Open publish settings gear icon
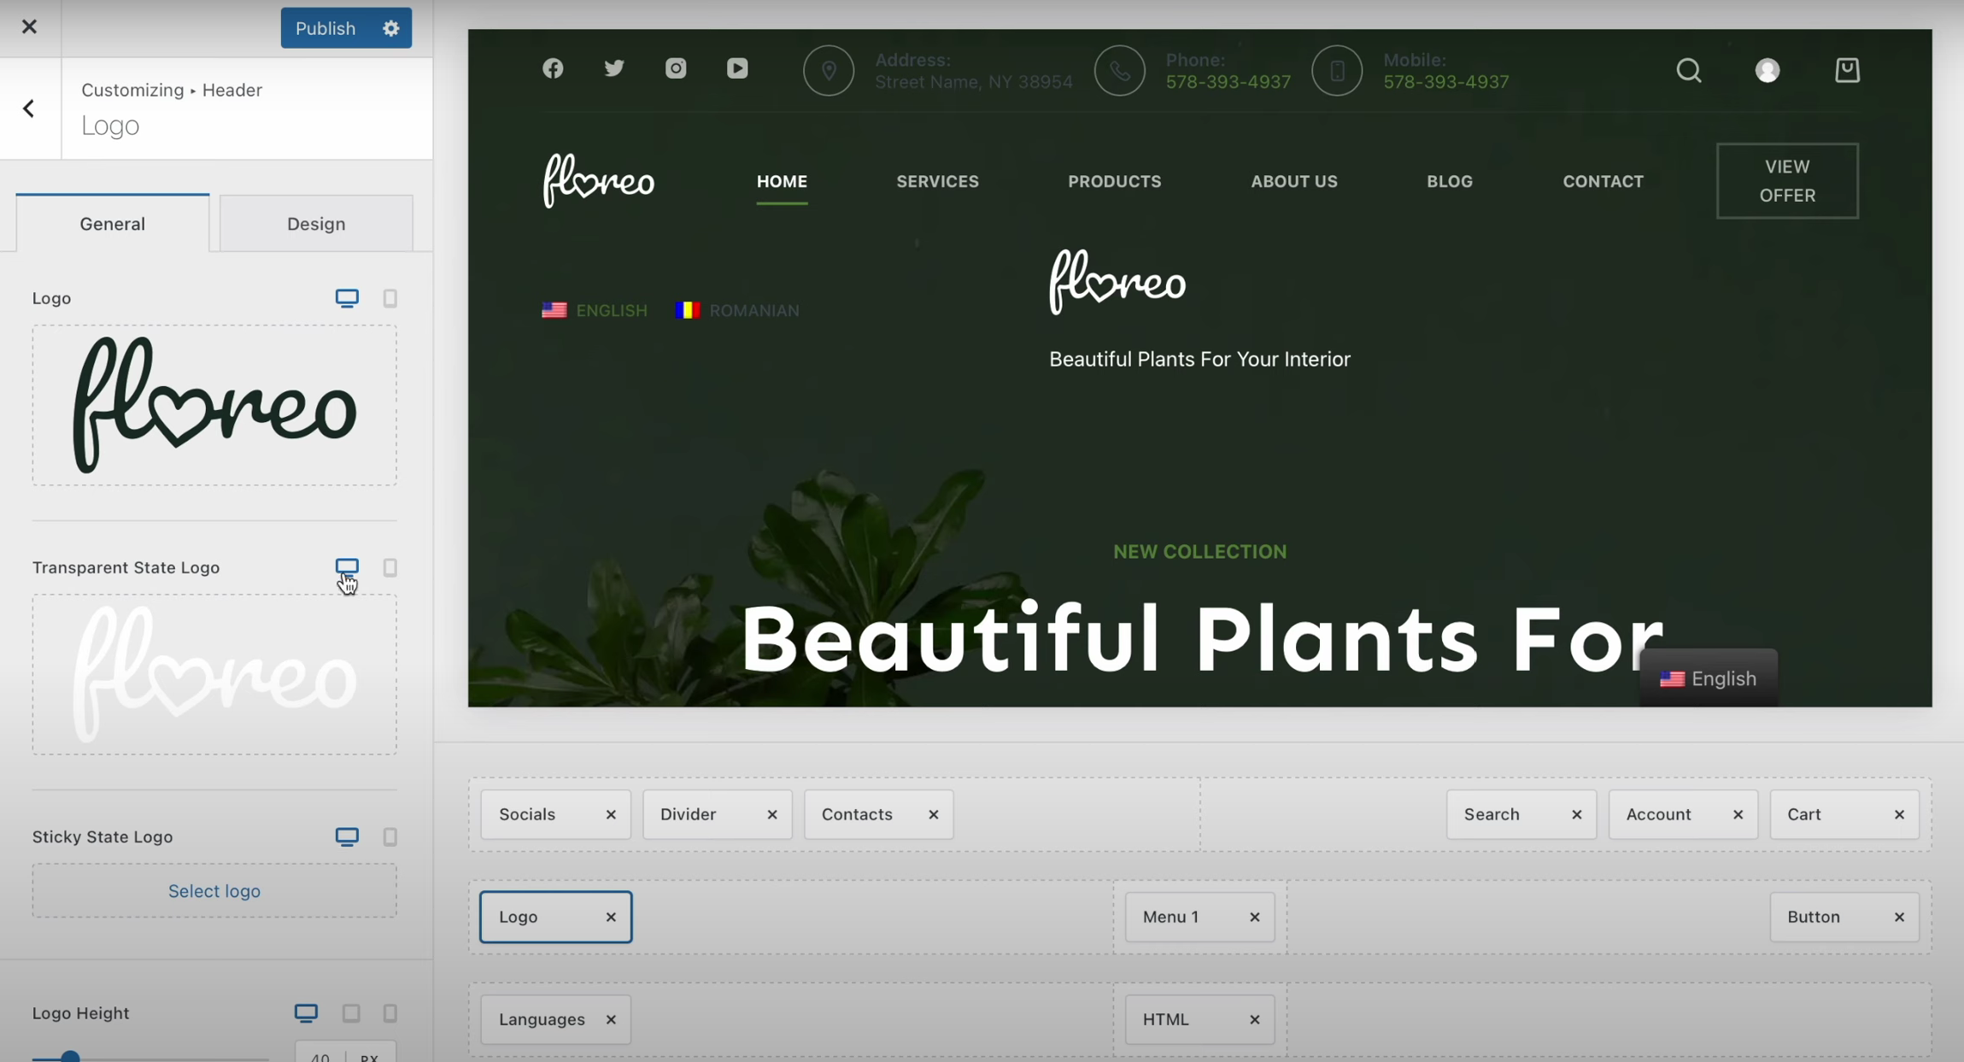This screenshot has height=1062, width=1964. click(x=391, y=28)
